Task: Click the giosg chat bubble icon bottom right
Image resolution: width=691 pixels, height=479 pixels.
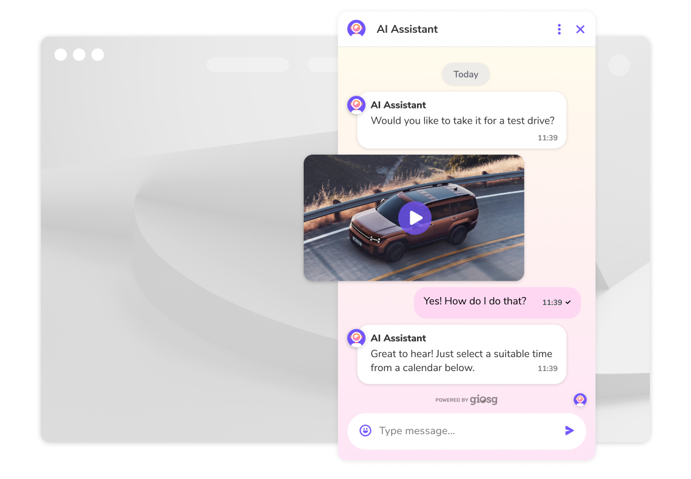Action: [x=579, y=400]
